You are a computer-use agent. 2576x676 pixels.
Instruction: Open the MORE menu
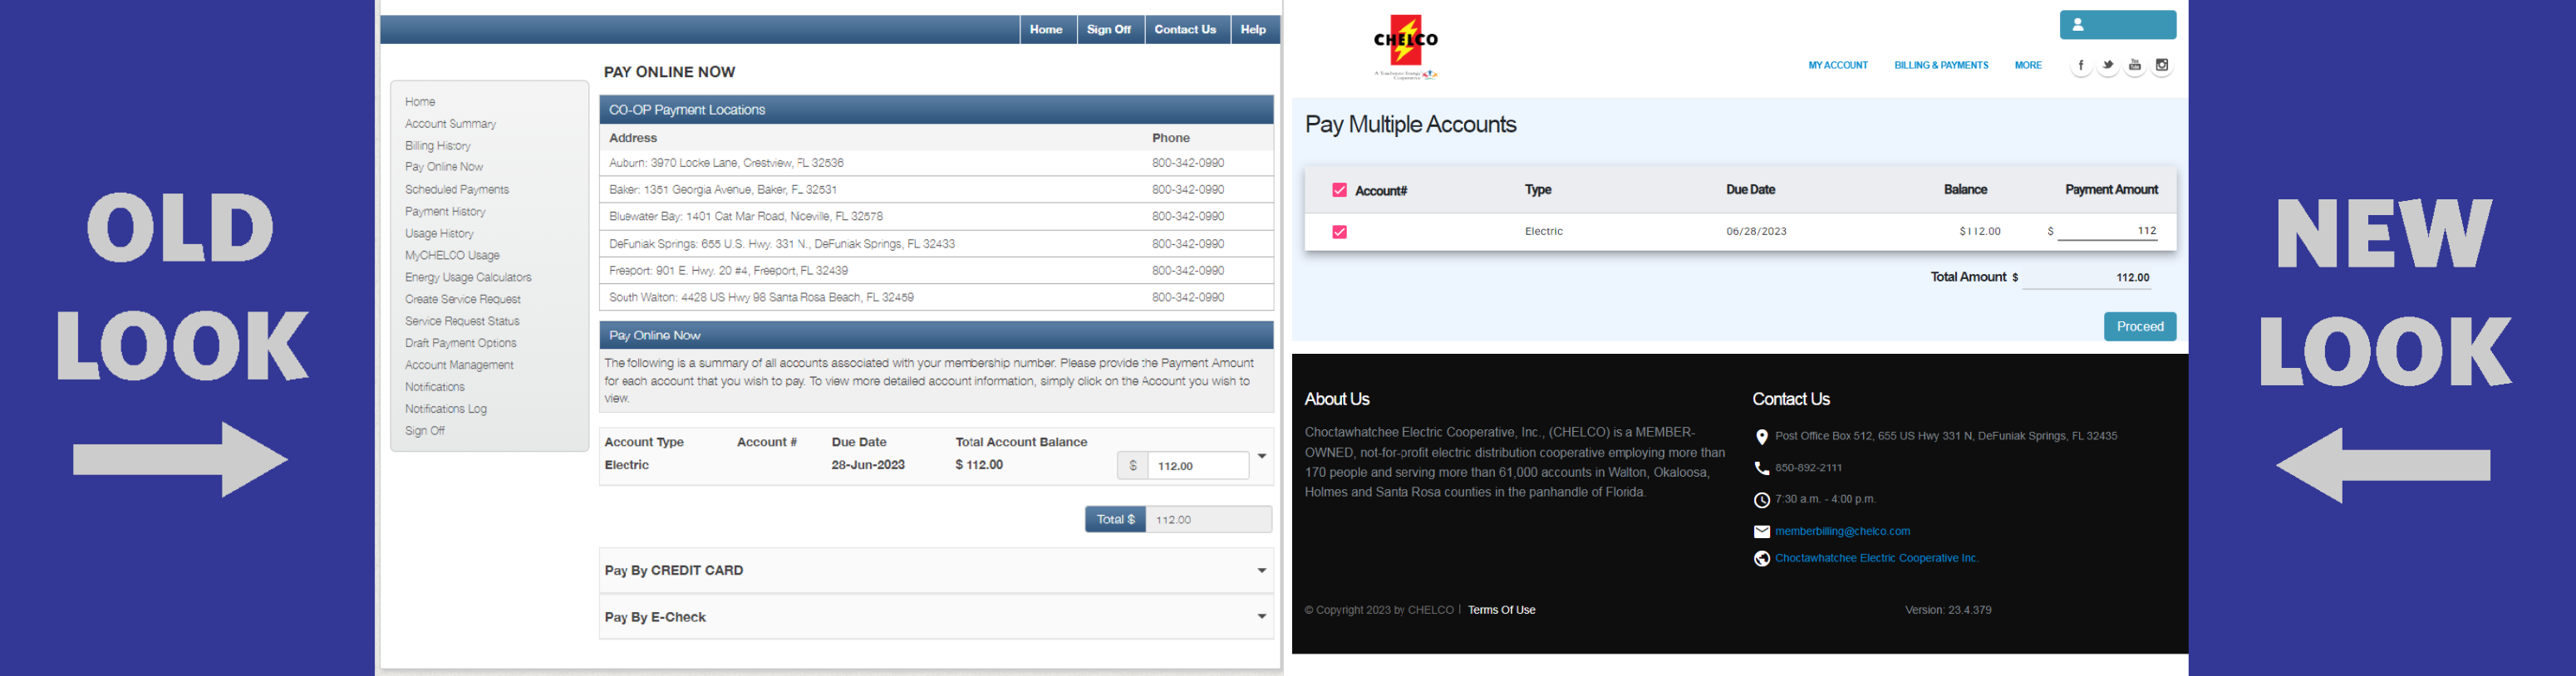click(x=2028, y=66)
